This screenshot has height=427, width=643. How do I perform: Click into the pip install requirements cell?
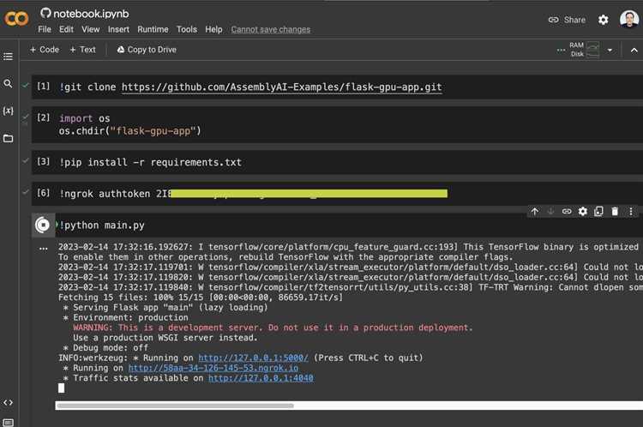click(x=337, y=162)
